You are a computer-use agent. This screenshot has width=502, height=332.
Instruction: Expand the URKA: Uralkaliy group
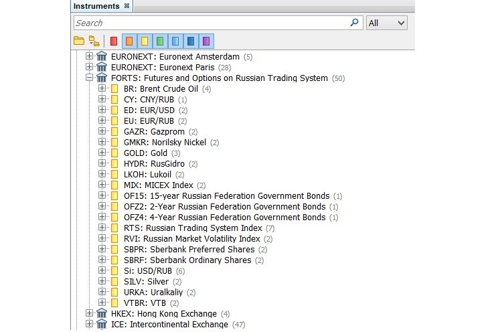coord(102,292)
